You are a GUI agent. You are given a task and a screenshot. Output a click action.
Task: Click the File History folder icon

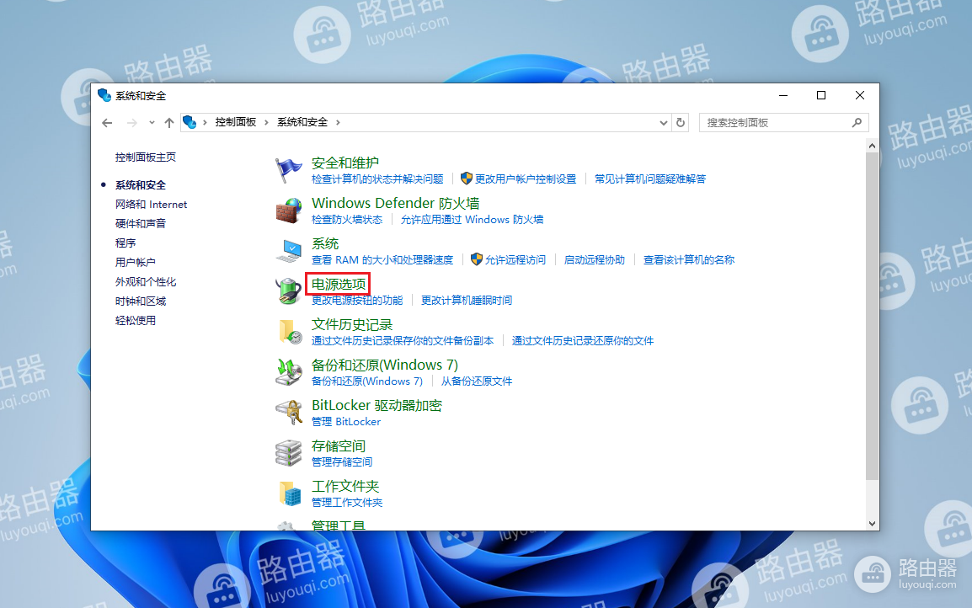pyautogui.click(x=289, y=332)
